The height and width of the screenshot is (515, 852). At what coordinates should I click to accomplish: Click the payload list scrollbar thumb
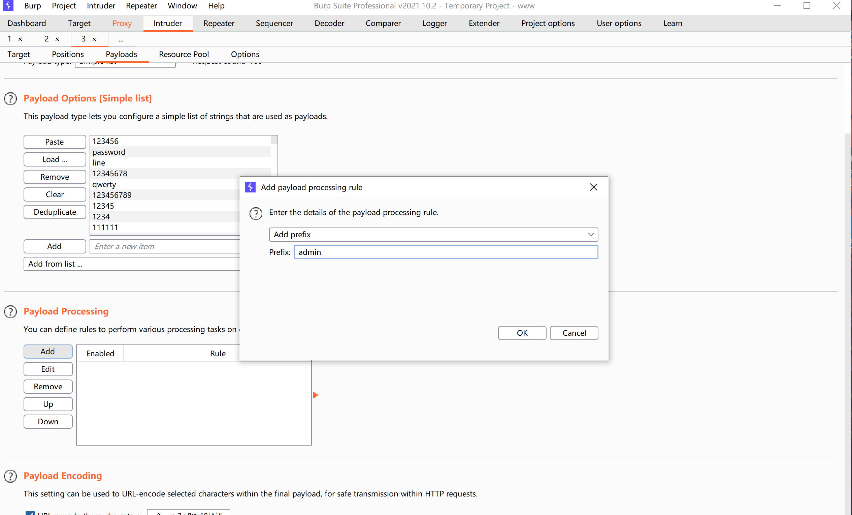coord(274,140)
